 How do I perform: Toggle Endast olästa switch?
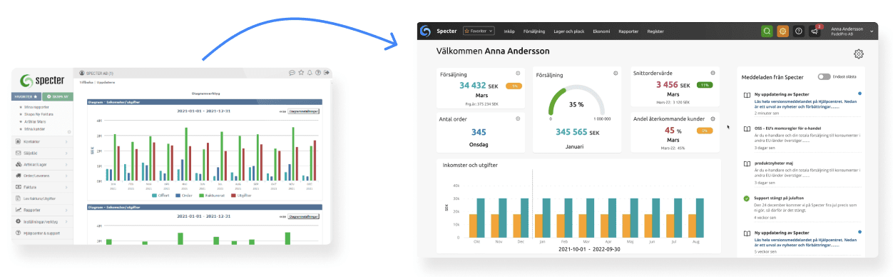(825, 76)
